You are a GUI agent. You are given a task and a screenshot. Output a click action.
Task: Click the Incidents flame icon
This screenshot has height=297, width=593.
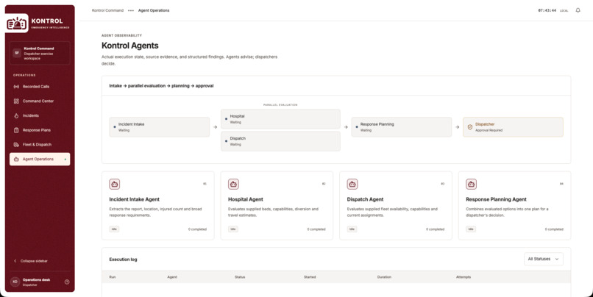click(x=16, y=115)
